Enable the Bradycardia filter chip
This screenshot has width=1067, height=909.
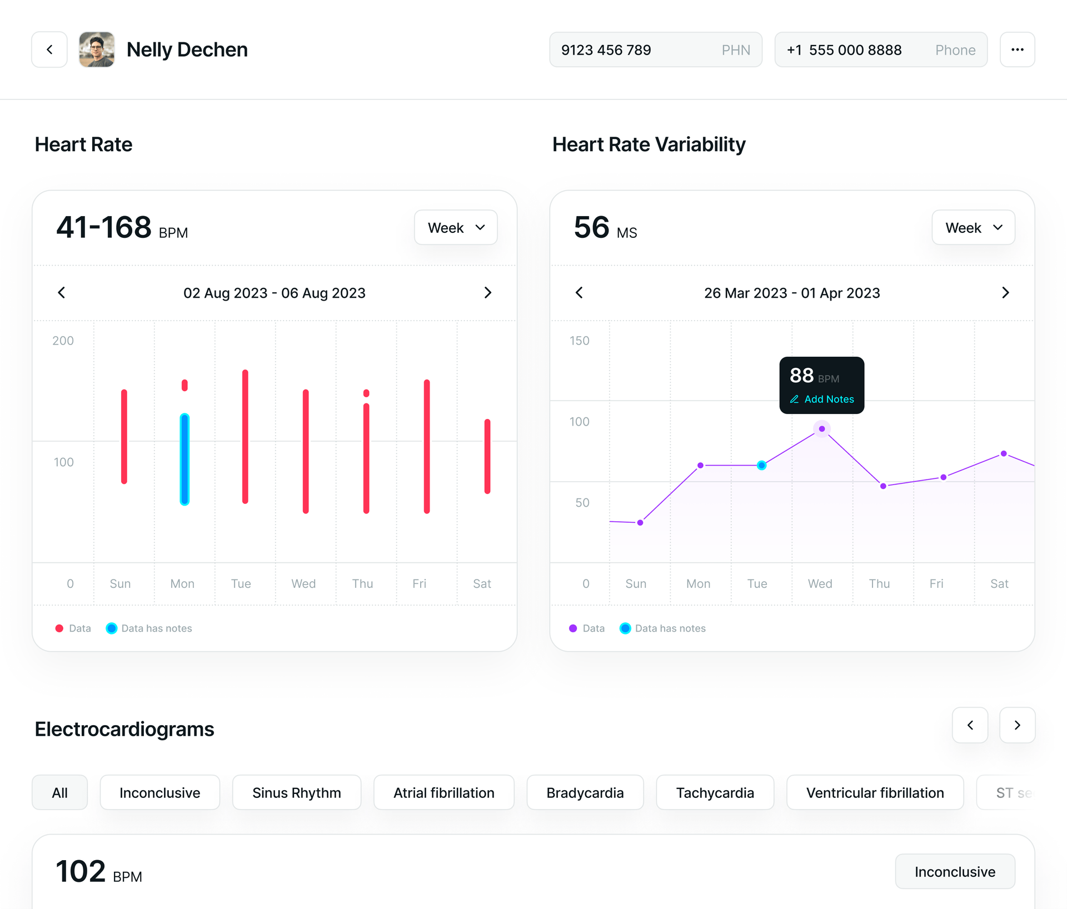[585, 793]
